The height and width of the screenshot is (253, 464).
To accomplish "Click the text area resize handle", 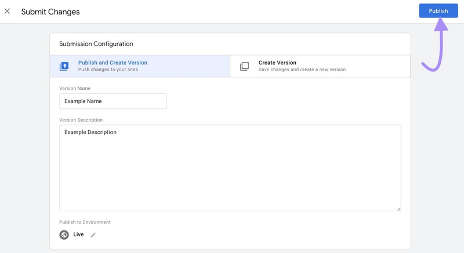I will [x=398, y=208].
